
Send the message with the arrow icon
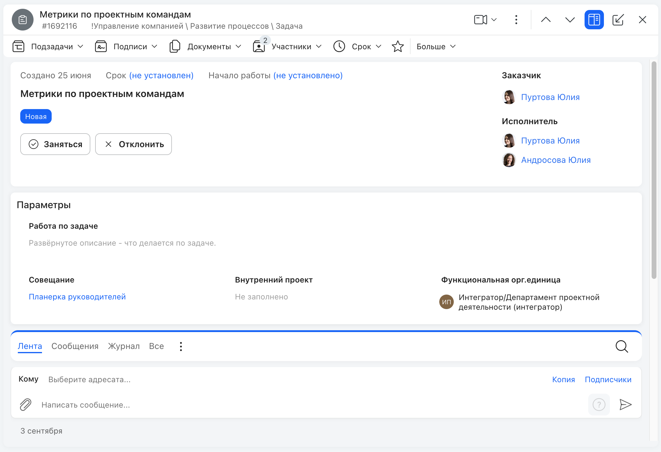click(625, 405)
